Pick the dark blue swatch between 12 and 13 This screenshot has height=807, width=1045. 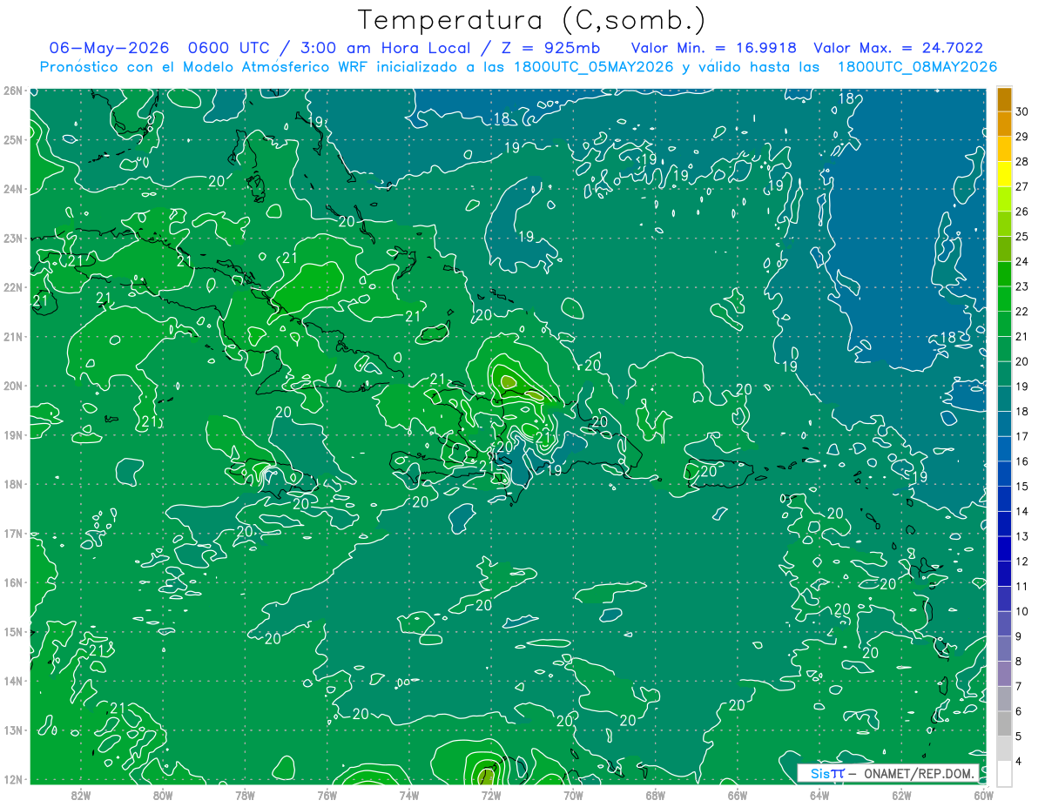click(1004, 548)
